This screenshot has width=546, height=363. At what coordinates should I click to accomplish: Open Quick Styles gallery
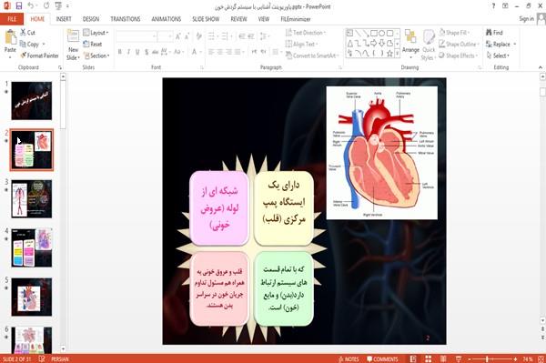tap(429, 45)
